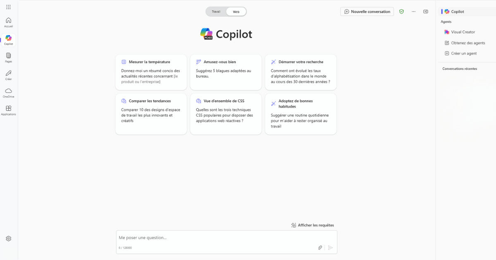This screenshot has height=260, width=496.
Task: Click Obtenez des agents link
Action: click(x=467, y=43)
